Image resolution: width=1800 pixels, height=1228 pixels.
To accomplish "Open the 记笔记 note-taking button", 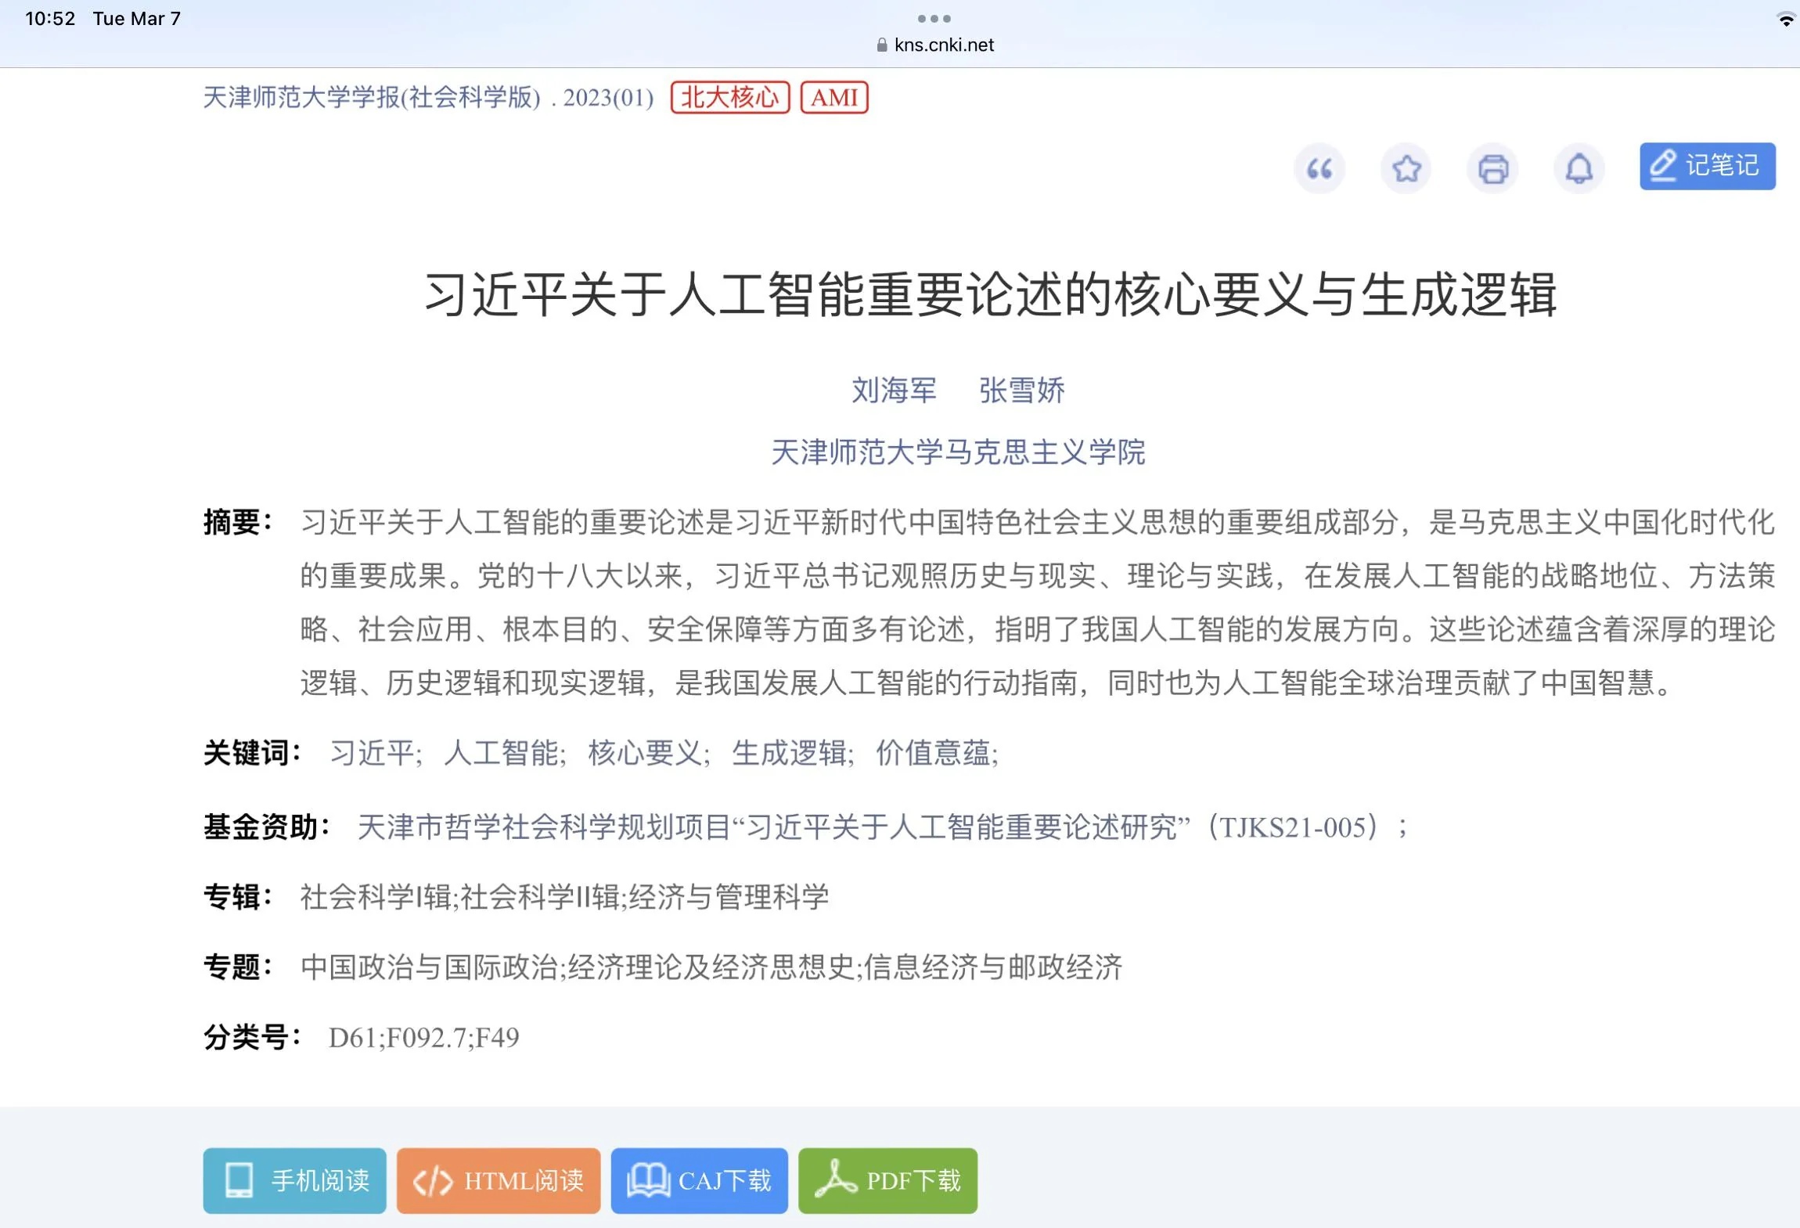I will [1708, 166].
